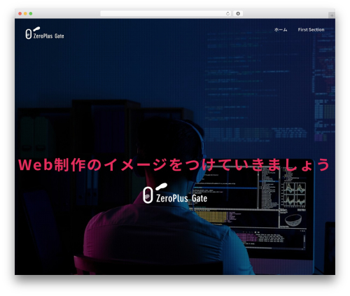Open a new tab with plus button
This screenshot has width=350, height=296.
click(x=332, y=15)
